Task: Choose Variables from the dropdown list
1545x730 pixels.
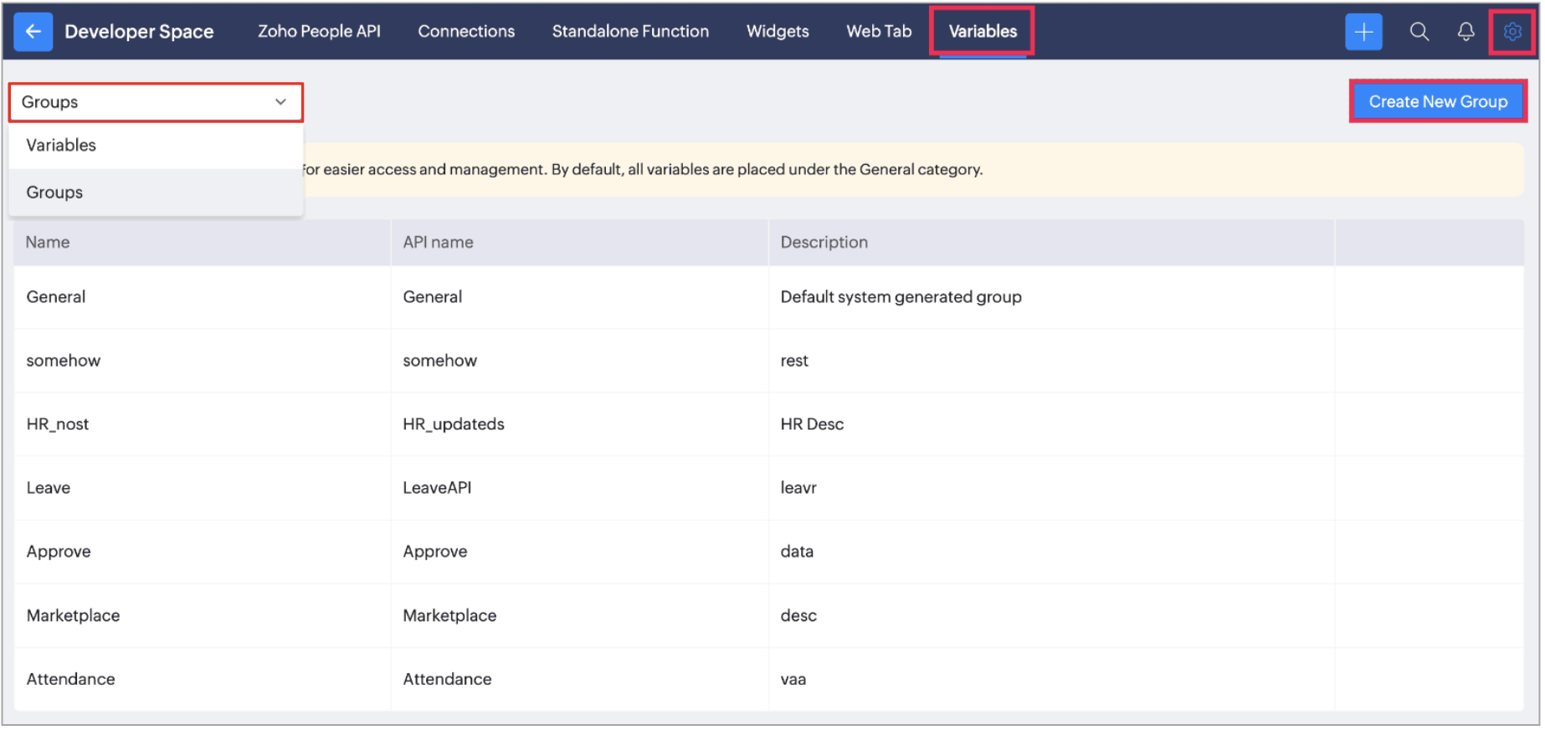Action: click(61, 146)
